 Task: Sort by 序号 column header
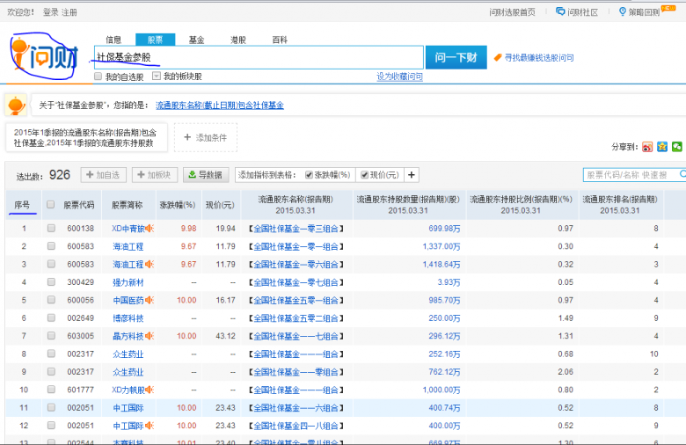tap(22, 205)
